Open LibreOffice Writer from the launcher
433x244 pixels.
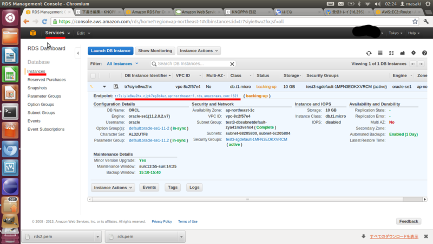click(10, 55)
